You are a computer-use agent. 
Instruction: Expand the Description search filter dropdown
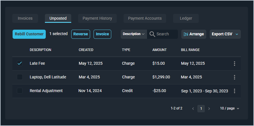pos(134,34)
